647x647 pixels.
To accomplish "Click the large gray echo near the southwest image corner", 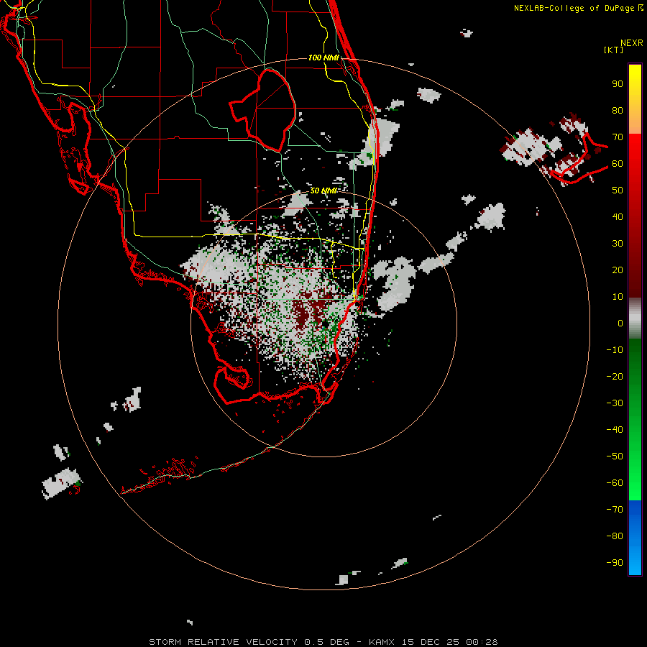I will tap(62, 483).
